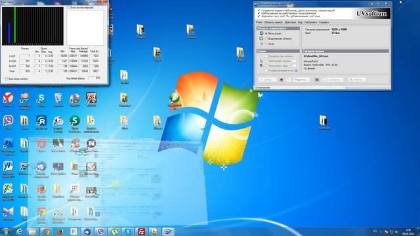
Task: Click the pause button next to stop in UVScreenCamera
Action: pos(288,80)
